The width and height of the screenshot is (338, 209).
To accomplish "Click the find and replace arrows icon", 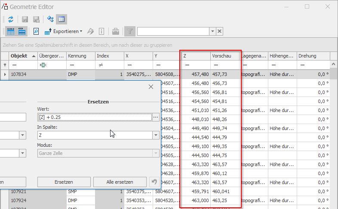I will click(x=50, y=19).
